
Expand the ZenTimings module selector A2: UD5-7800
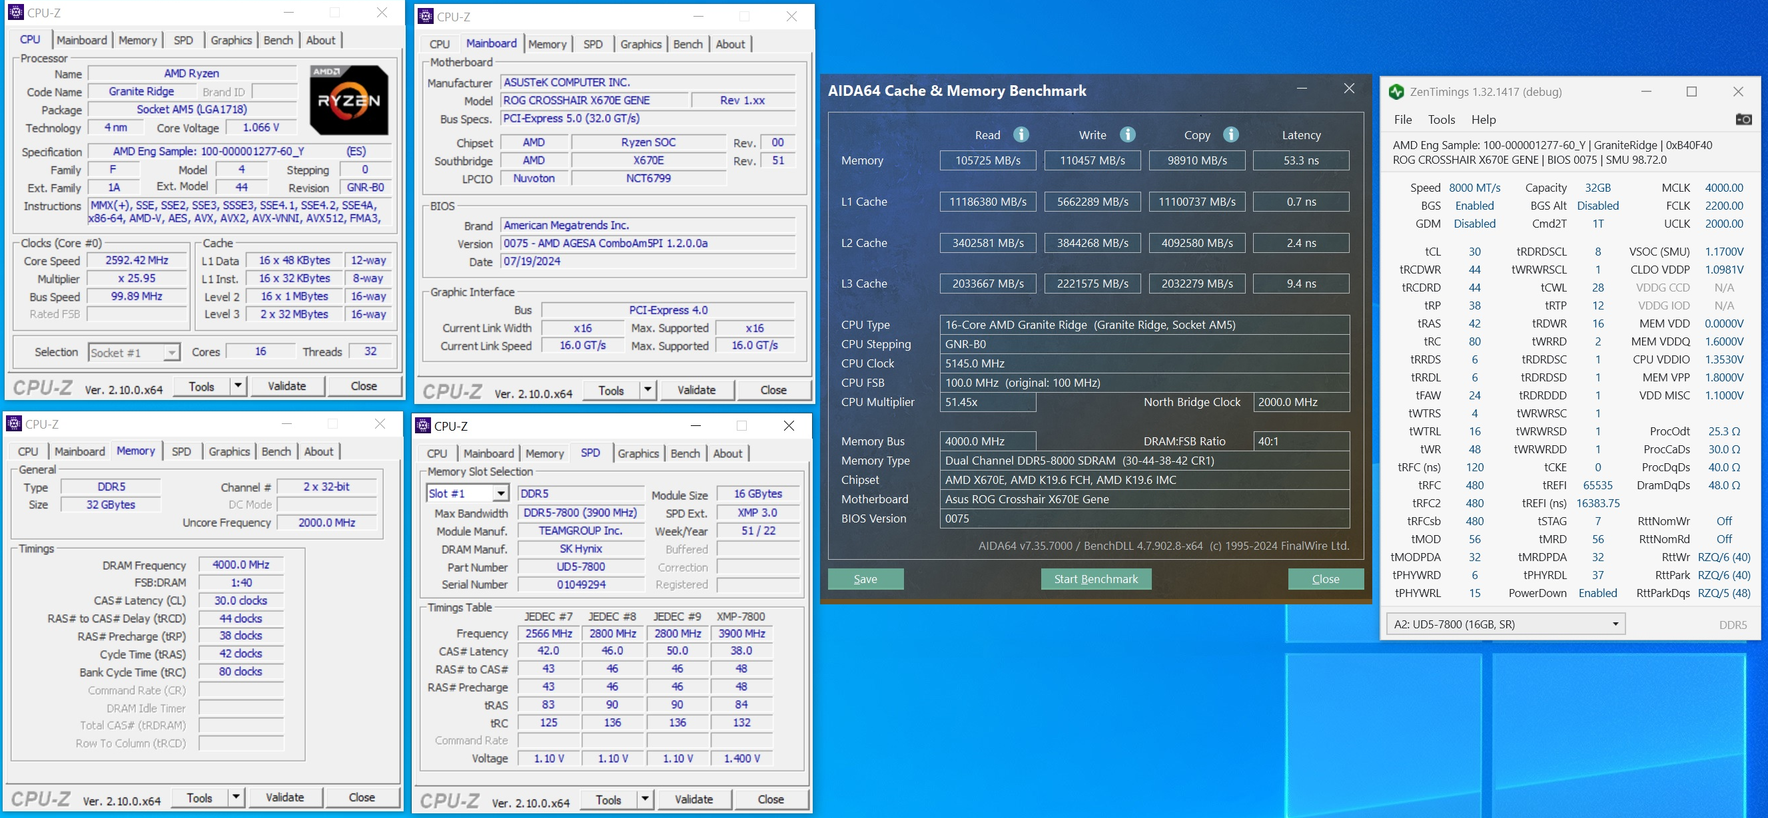click(1505, 623)
